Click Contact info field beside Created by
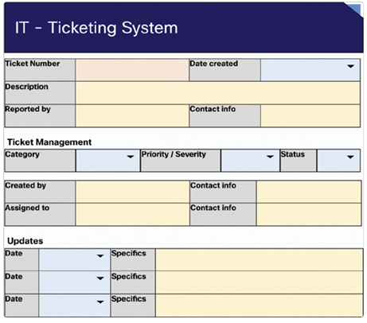 click(309, 192)
